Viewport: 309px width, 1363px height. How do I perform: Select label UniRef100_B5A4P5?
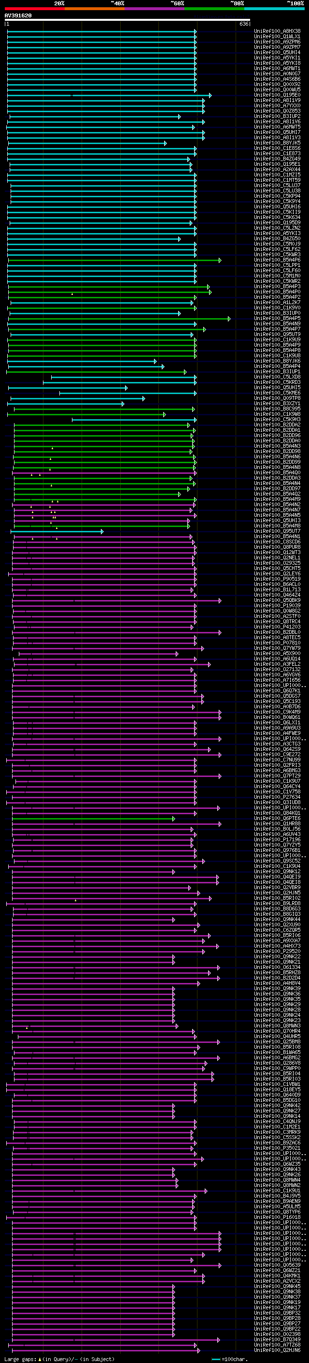(x=277, y=318)
